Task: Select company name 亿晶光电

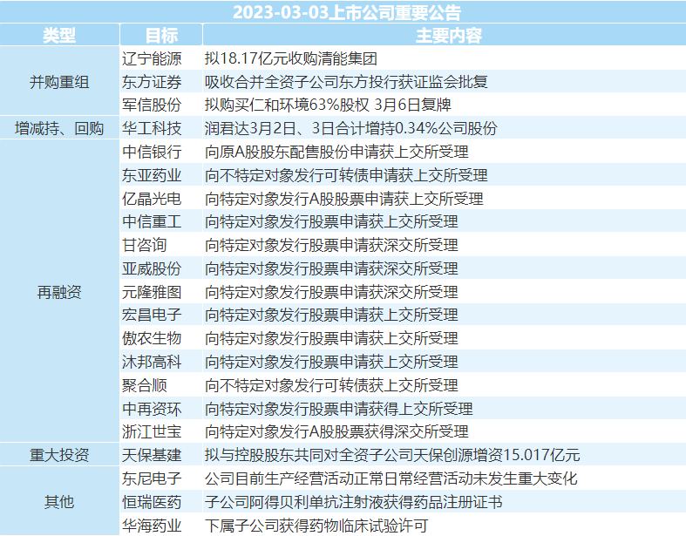Action: point(152,199)
